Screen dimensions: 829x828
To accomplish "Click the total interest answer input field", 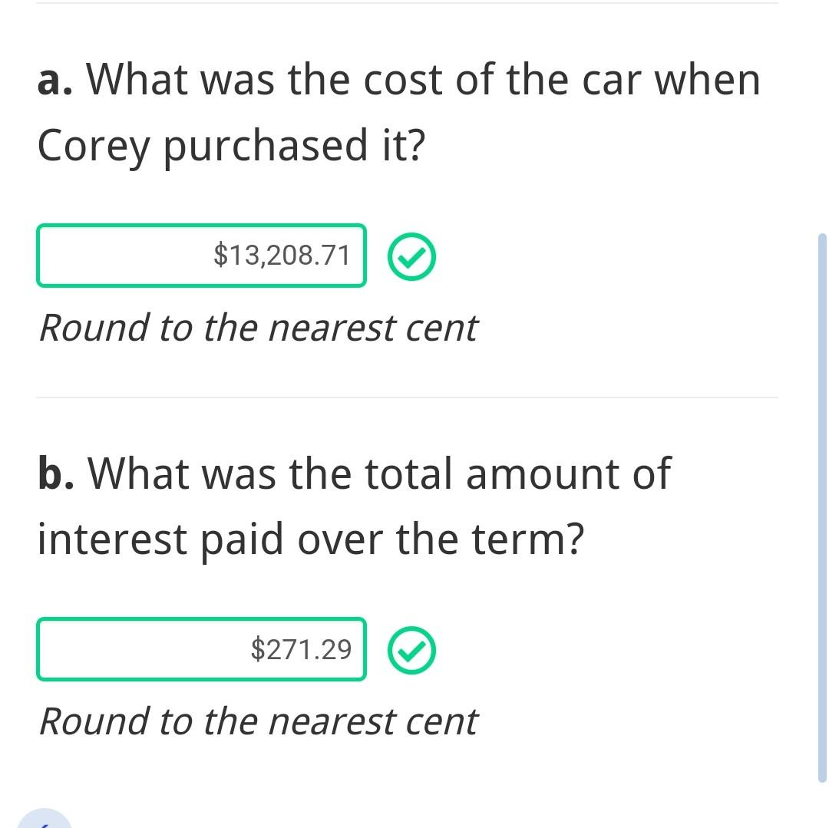I will [201, 649].
